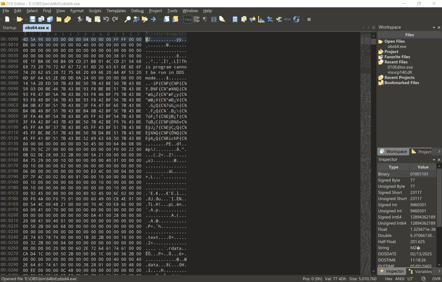
Task: Open the File menu
Action: point(6,11)
